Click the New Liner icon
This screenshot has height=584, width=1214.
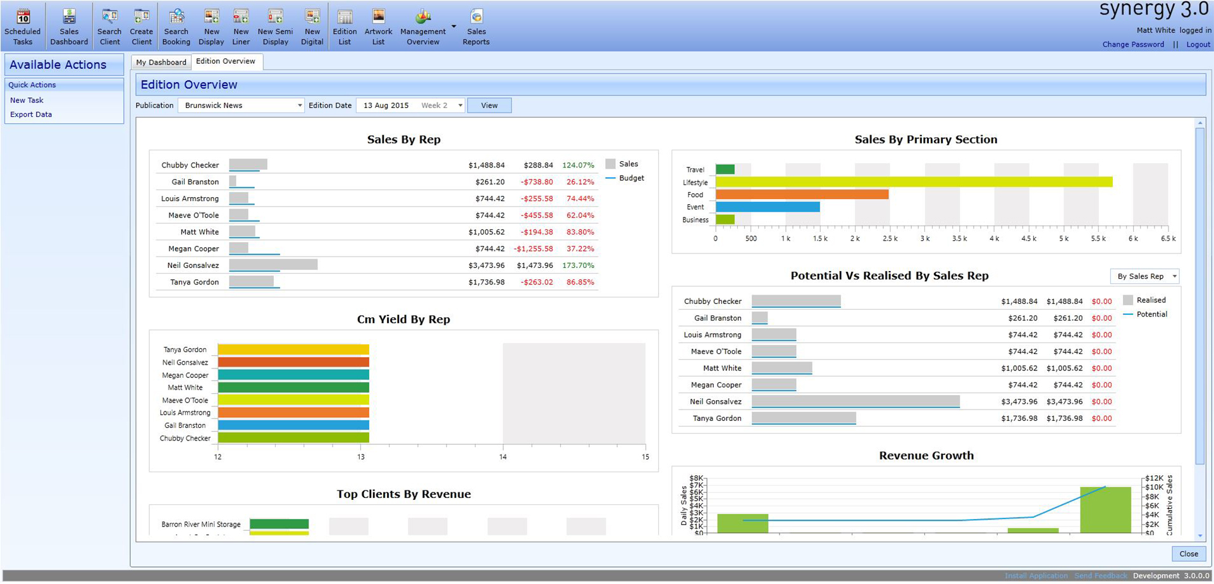[241, 17]
